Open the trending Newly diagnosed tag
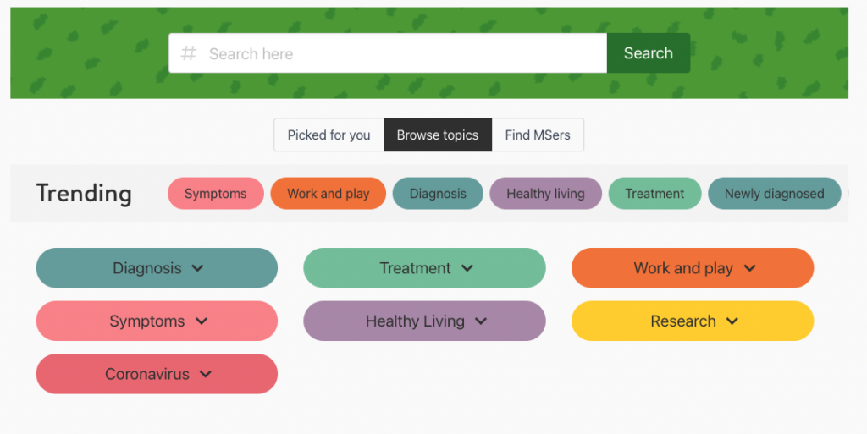This screenshot has height=434, width=867. (774, 193)
